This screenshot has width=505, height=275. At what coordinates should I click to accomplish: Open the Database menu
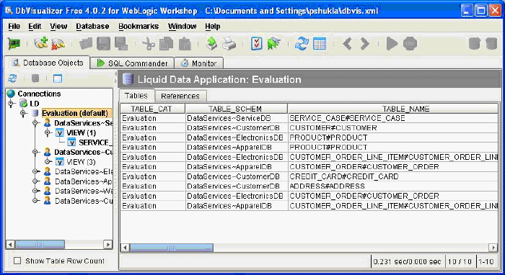(x=92, y=27)
